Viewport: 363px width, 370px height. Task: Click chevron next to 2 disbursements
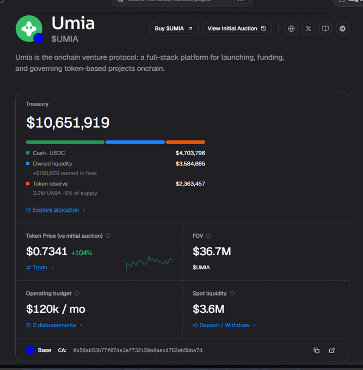[x=81, y=325]
